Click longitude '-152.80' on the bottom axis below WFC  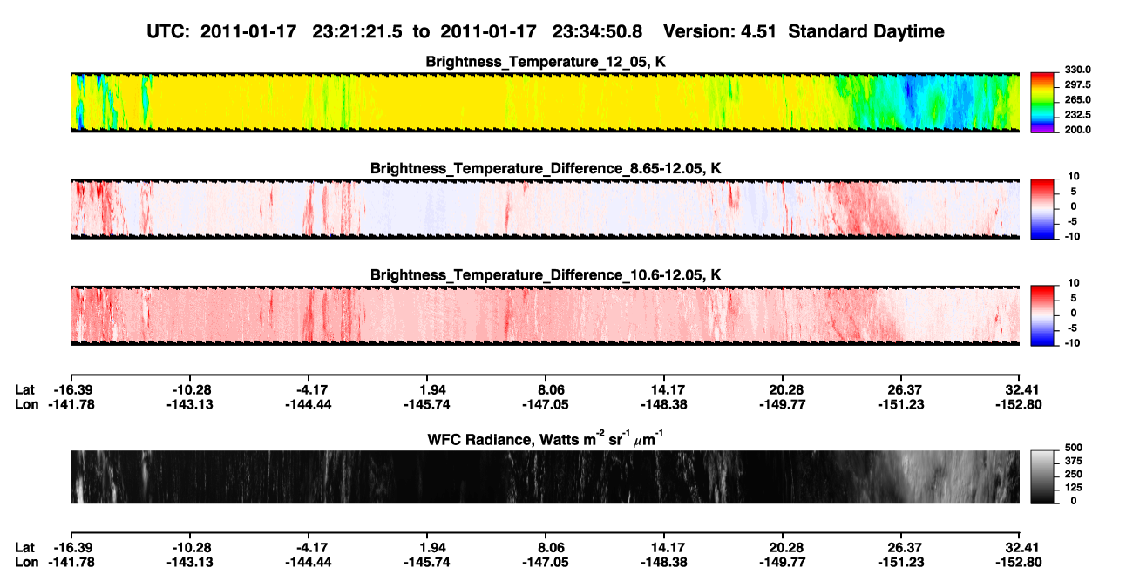pyautogui.click(x=1020, y=562)
